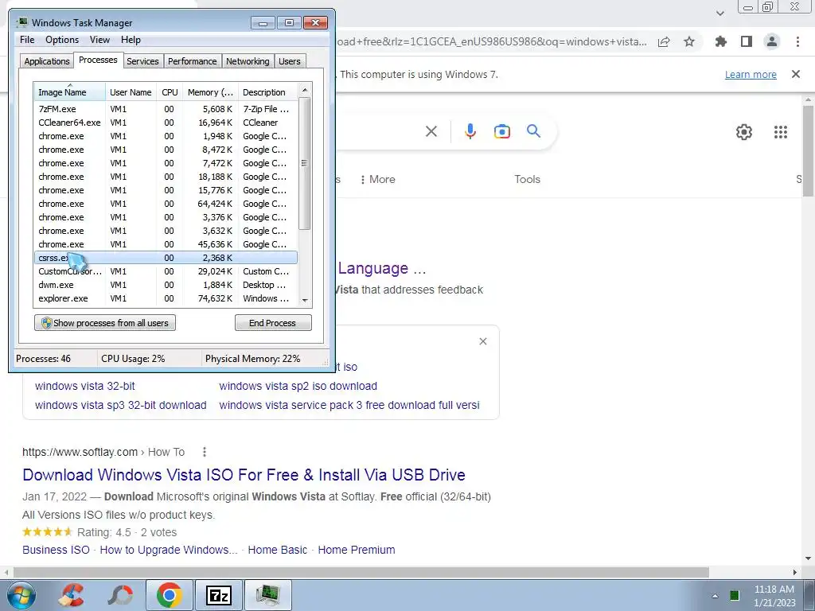The height and width of the screenshot is (611, 815).
Task: Click the End Process button
Action: (273, 323)
